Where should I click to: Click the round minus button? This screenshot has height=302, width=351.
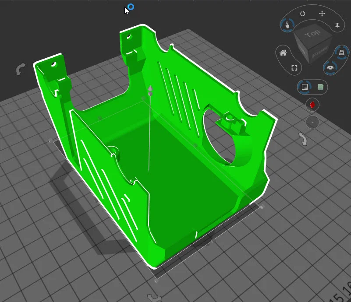(312, 122)
